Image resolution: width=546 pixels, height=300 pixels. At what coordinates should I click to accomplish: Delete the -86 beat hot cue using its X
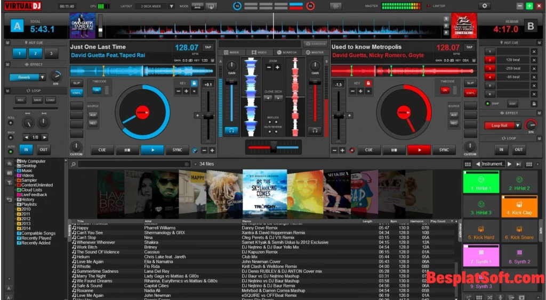click(534, 77)
